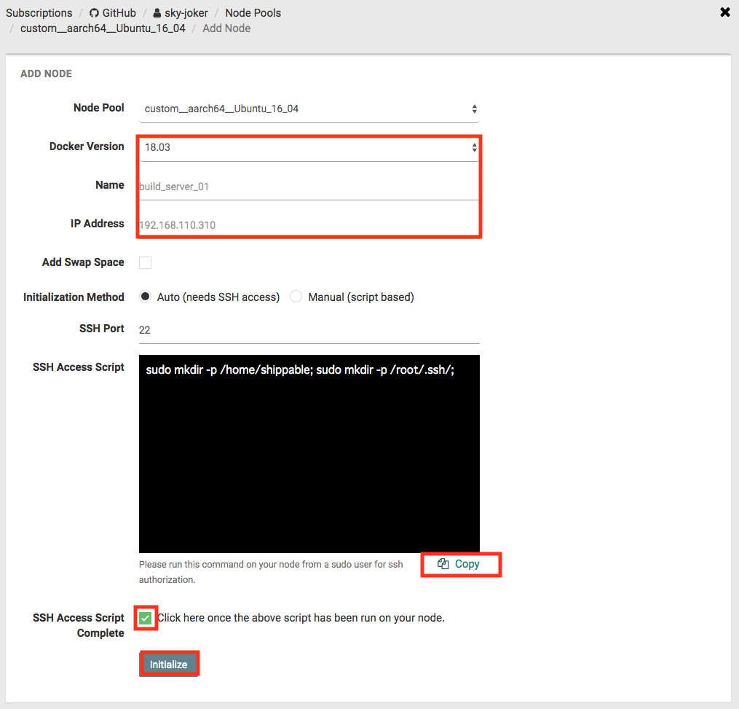739x709 pixels.
Task: Click the 'Please run this command' help text
Action: (271, 572)
